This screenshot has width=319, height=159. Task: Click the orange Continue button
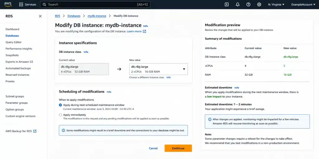pos(178,148)
